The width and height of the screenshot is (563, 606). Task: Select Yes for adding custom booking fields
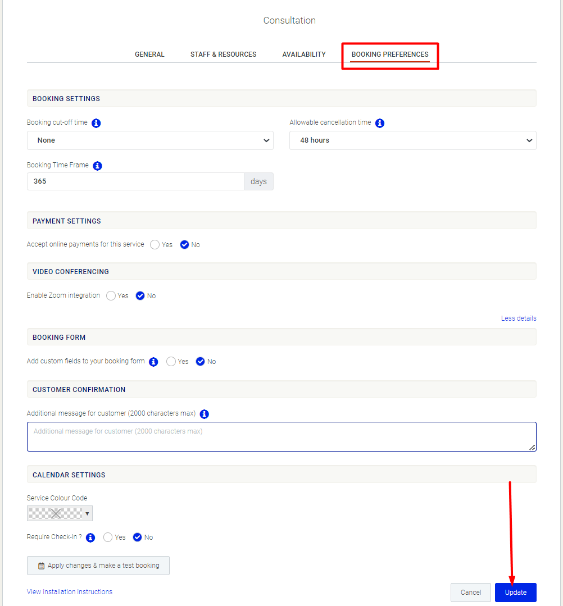171,361
